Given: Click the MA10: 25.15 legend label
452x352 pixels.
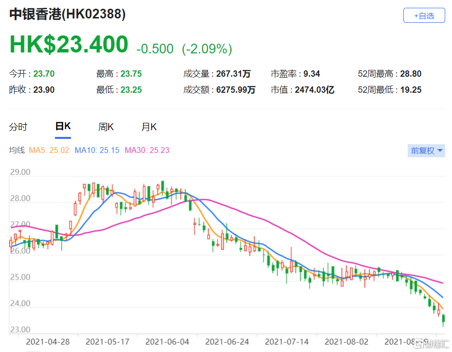Looking at the screenshot, I should point(97,150).
